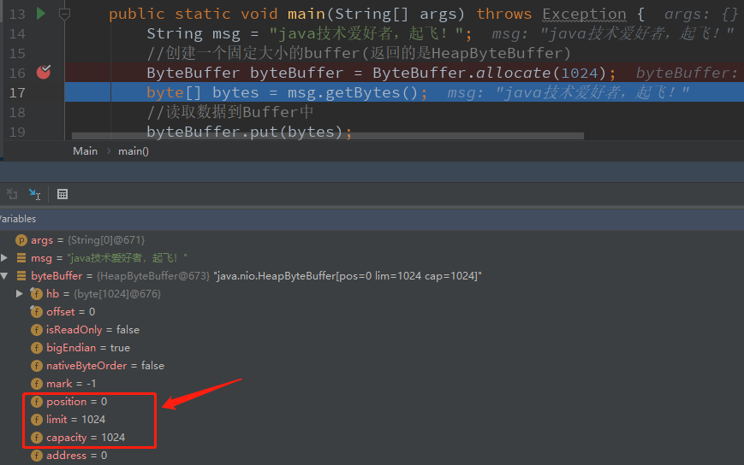744x465 pixels.
Task: Select the hb = {byte[1024]@676} value
Action: pos(117,293)
